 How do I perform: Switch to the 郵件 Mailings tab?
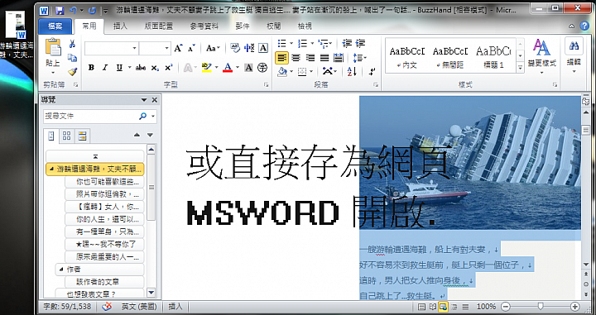tap(242, 26)
